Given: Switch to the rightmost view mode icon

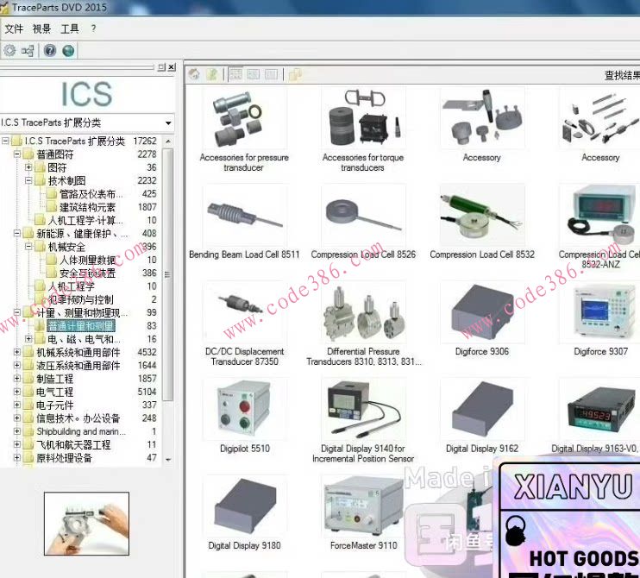Looking at the screenshot, I should point(272,75).
